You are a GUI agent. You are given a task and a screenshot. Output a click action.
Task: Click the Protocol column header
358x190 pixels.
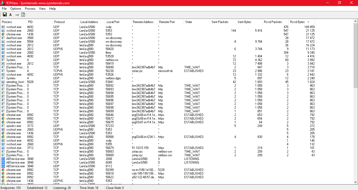pyautogui.click(x=59, y=22)
